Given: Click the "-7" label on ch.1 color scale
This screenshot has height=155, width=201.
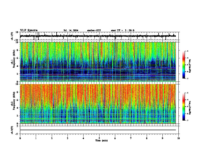Looking at the screenshot, I should coord(187,79).
